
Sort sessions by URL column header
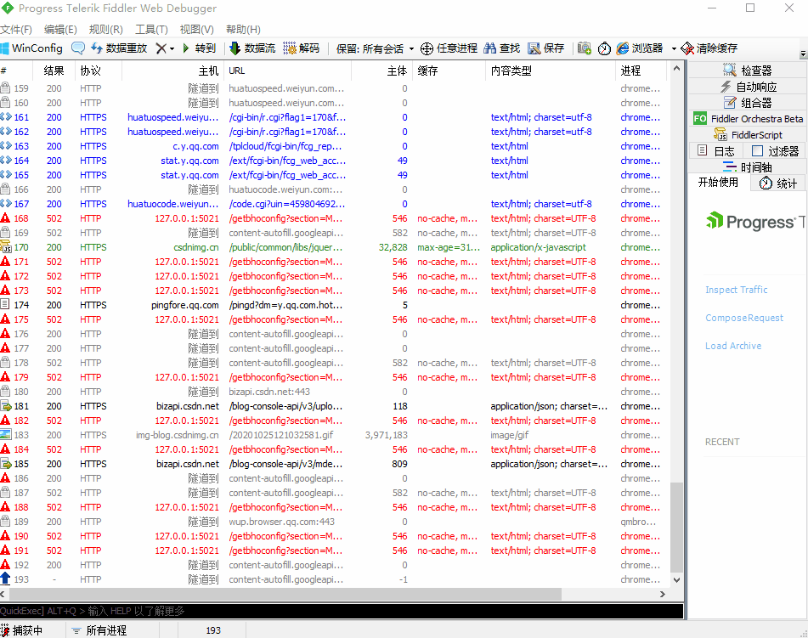(287, 71)
